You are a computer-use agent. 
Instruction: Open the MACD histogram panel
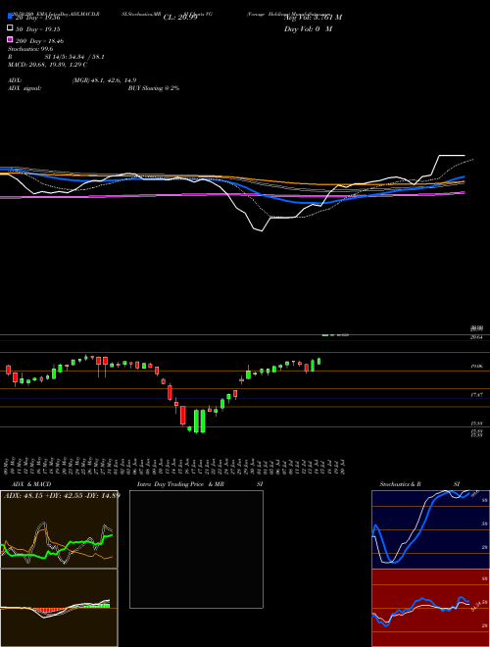click(59, 608)
